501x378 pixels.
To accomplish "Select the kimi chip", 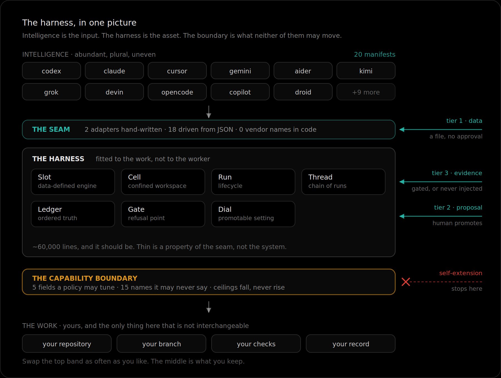I will coord(366,71).
